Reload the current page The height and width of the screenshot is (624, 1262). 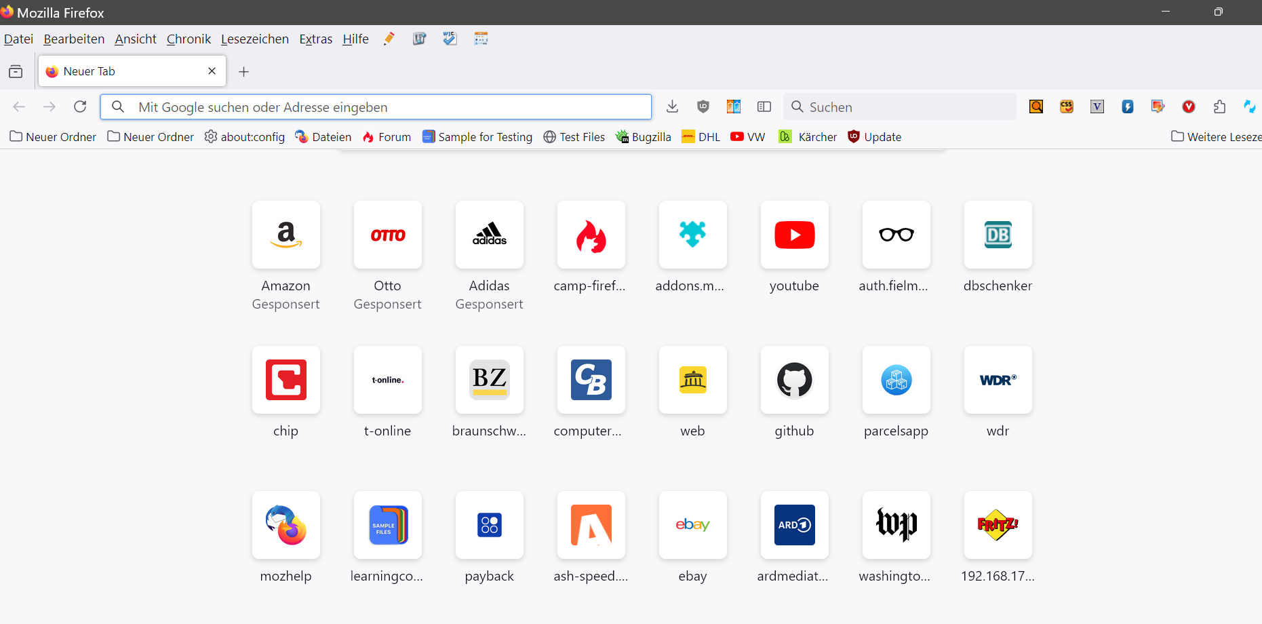coord(80,106)
